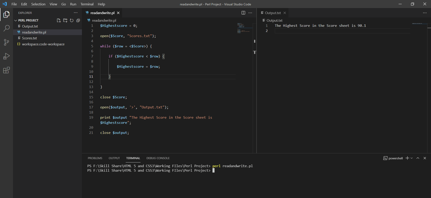Close the Output.txt tab

(285, 13)
